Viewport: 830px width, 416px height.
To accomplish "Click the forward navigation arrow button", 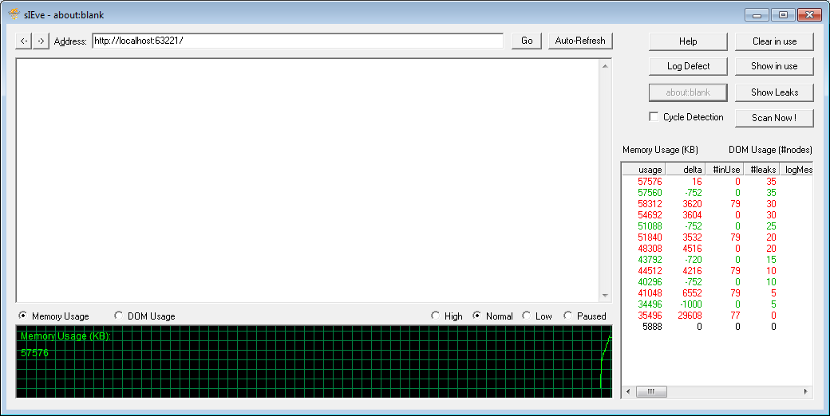I will click(x=41, y=41).
